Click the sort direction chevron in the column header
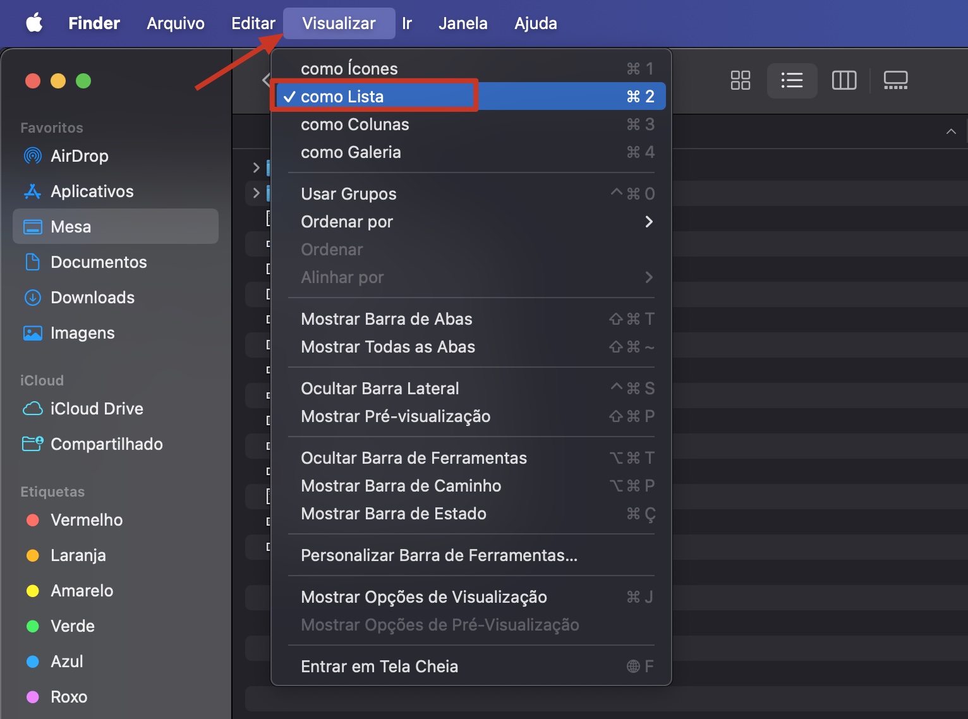This screenshot has width=968, height=719. (x=951, y=132)
